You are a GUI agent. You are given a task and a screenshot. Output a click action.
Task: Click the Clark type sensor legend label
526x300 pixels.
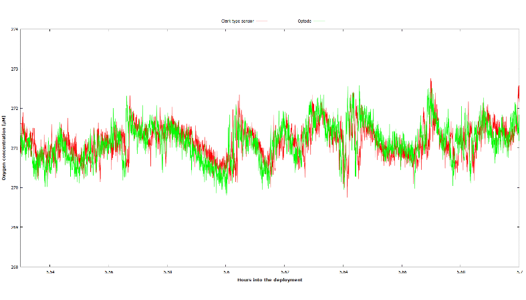pyautogui.click(x=237, y=21)
